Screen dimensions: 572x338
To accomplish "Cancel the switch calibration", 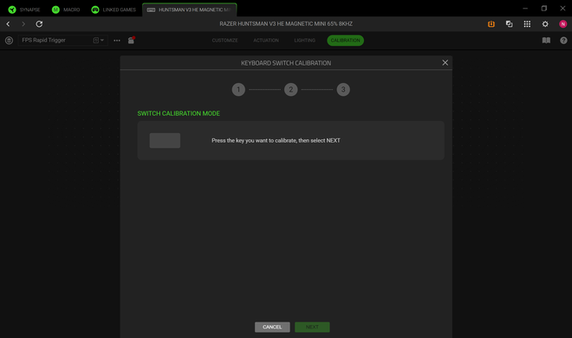I will coord(272,327).
